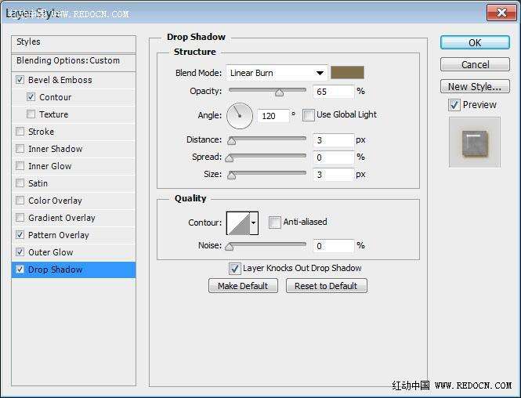Enable the Gradient Overlay checkbox
This screenshot has width=521, height=398.
tap(20, 218)
